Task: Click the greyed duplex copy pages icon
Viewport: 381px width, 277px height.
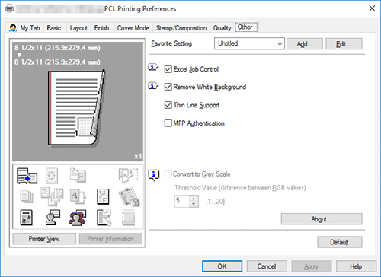Action: (78, 176)
